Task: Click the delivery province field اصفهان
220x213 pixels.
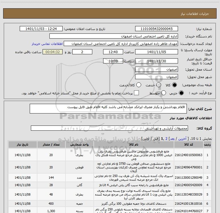Action: point(157,69)
